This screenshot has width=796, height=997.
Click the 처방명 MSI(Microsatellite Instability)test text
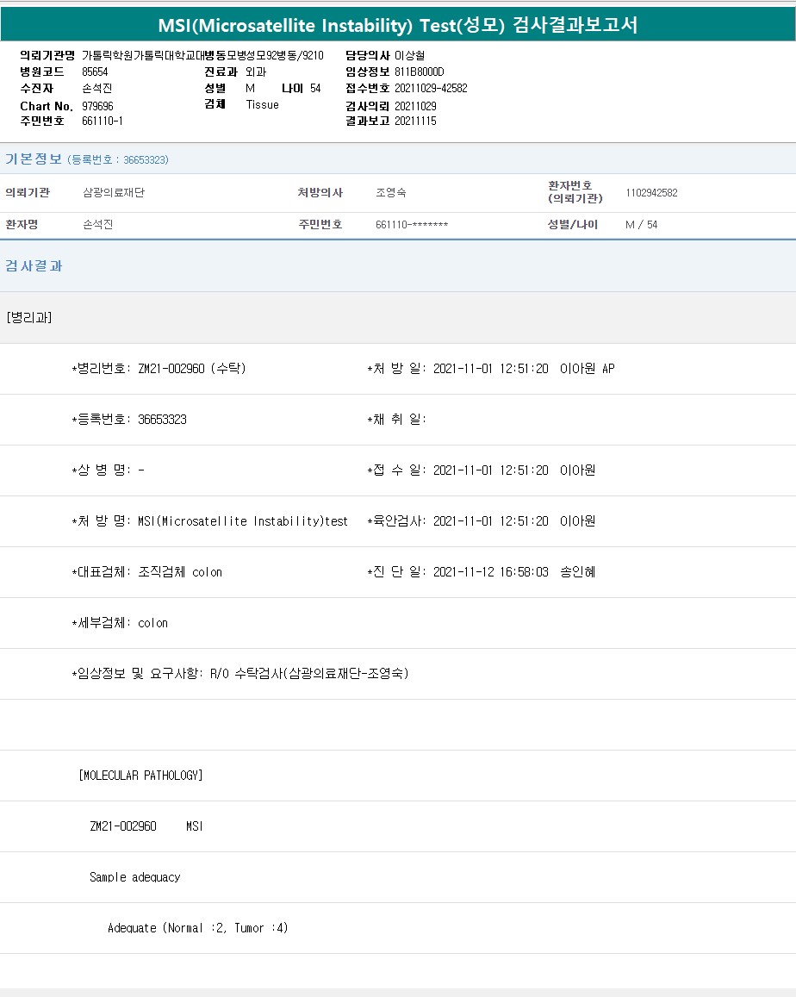[242, 521]
